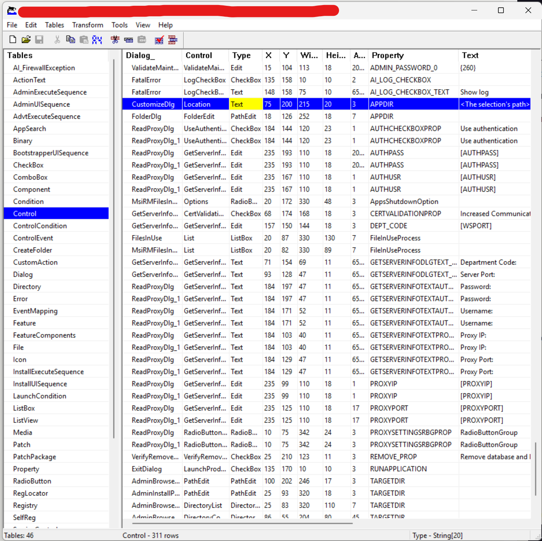Open the Tools menu
This screenshot has height=541, width=542.
(120, 25)
